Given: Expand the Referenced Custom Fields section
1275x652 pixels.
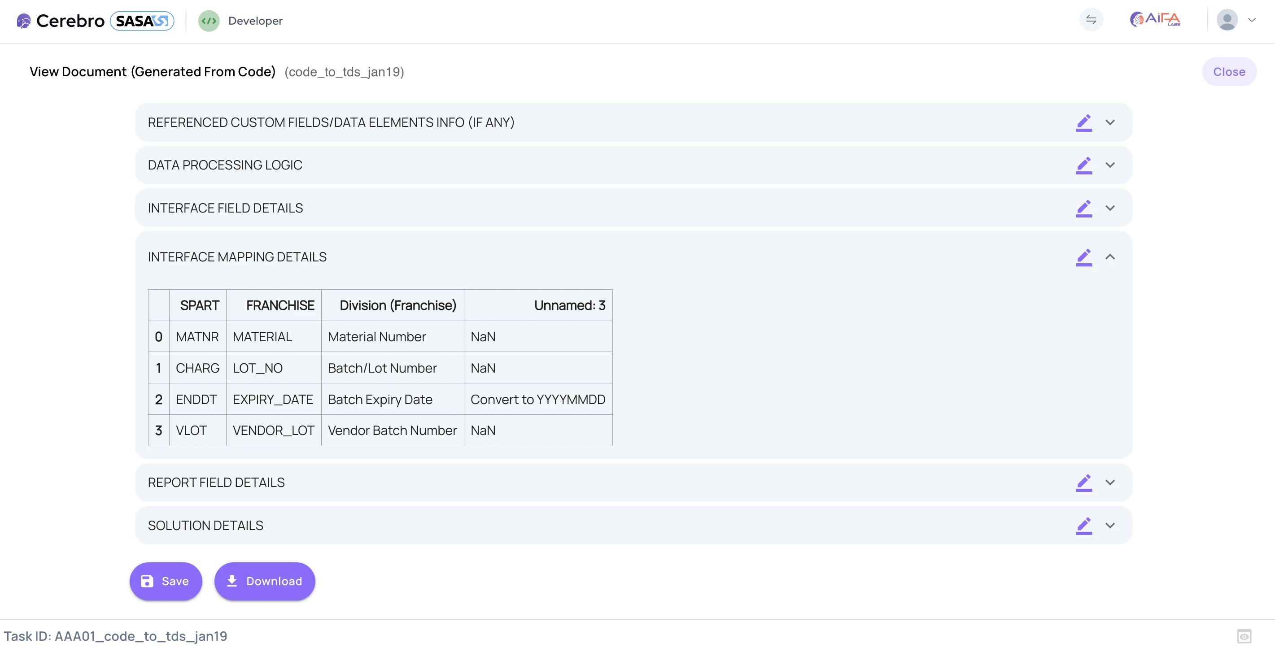Looking at the screenshot, I should [1111, 123].
